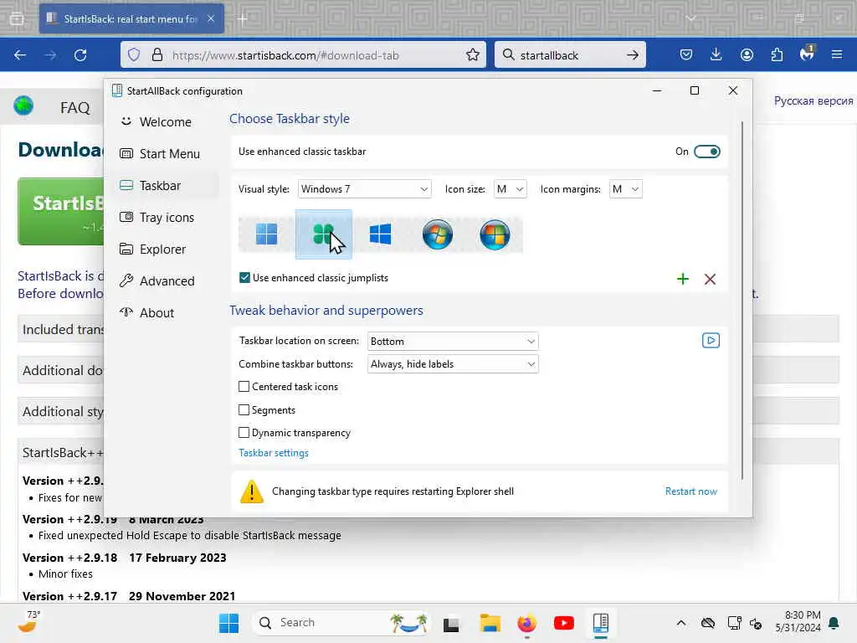The image size is (857, 643).
Task: Select the Taskbar section in the sidebar
Action: point(166,185)
